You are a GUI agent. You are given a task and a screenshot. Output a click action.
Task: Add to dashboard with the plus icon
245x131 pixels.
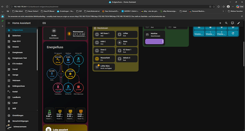220,23
